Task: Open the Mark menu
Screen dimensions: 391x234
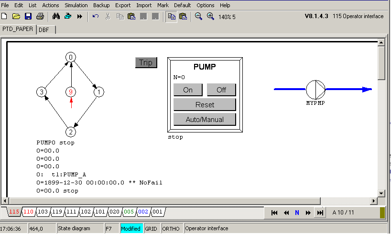Action: pyautogui.click(x=163, y=5)
